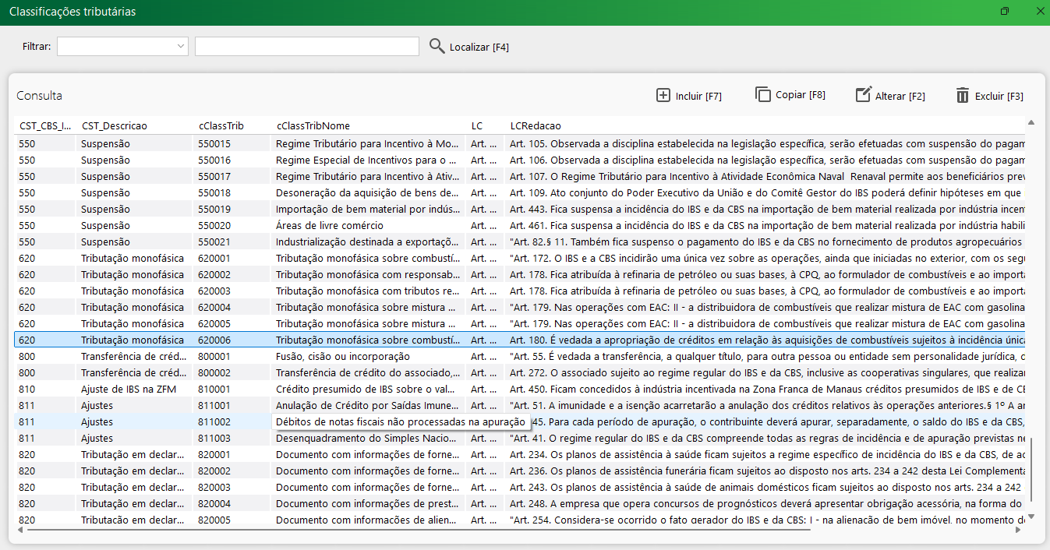The width and height of the screenshot is (1050, 550).
Task: Sort by cClassTrib column header
Action: pyautogui.click(x=221, y=125)
